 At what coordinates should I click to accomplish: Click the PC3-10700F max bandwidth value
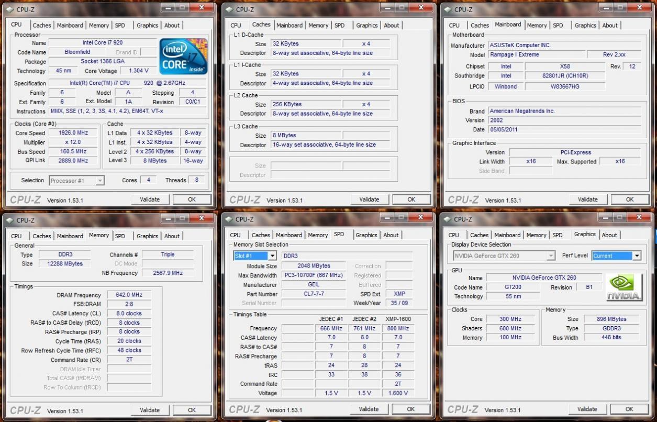pyautogui.click(x=314, y=275)
